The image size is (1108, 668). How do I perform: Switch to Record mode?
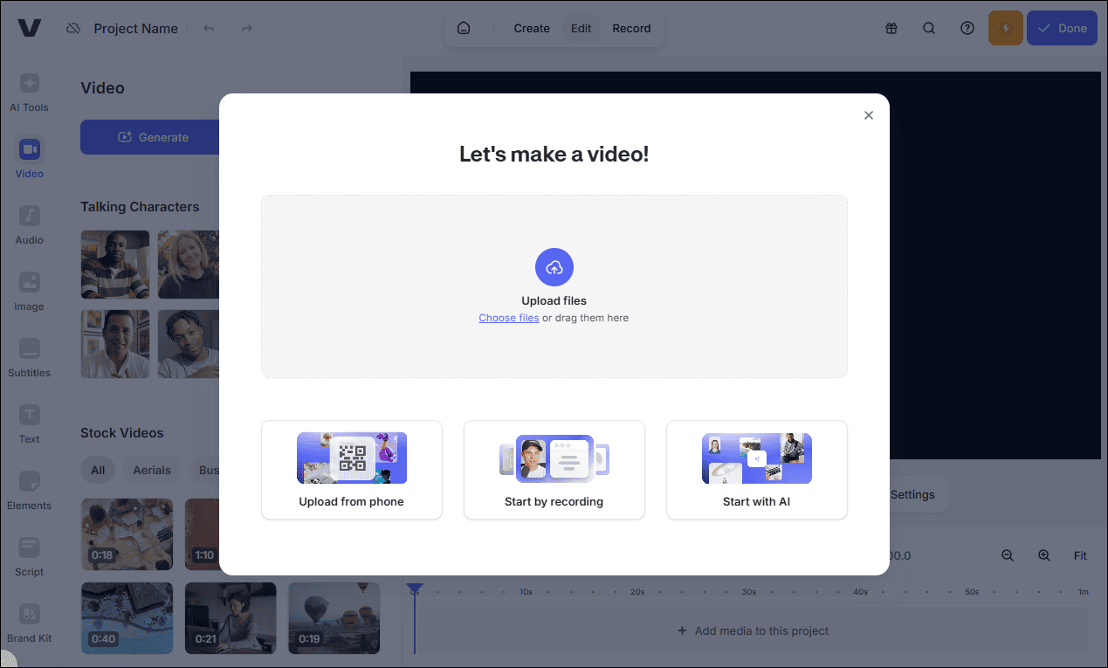631,28
